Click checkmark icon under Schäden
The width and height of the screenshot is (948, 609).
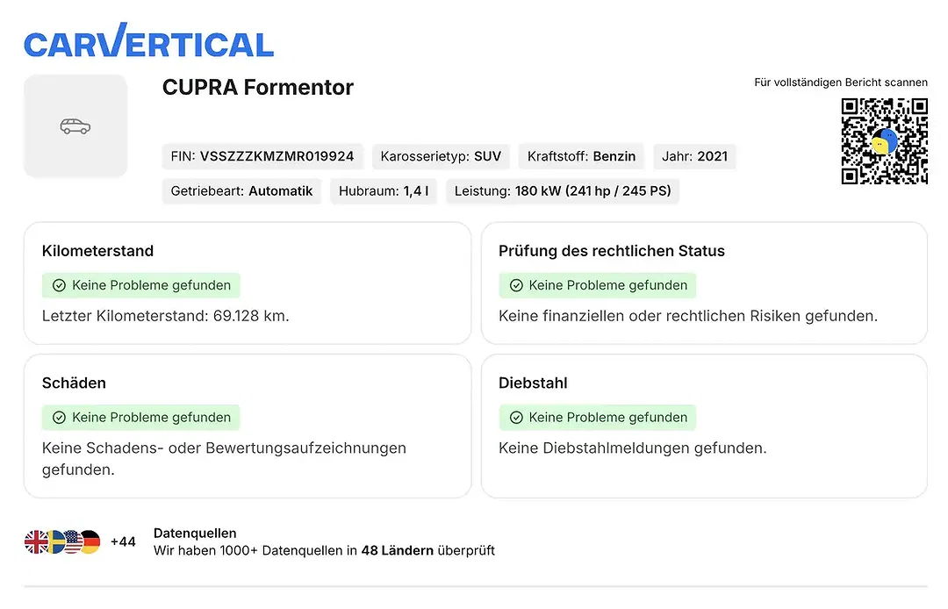(59, 418)
